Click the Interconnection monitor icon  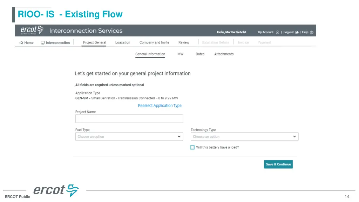pyautogui.click(x=42, y=42)
